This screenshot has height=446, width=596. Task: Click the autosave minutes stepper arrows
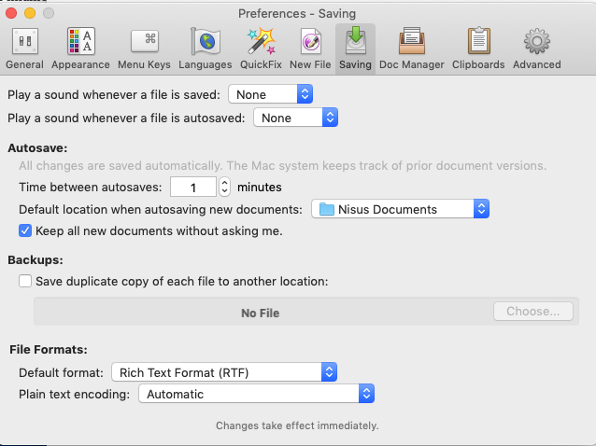tap(224, 187)
